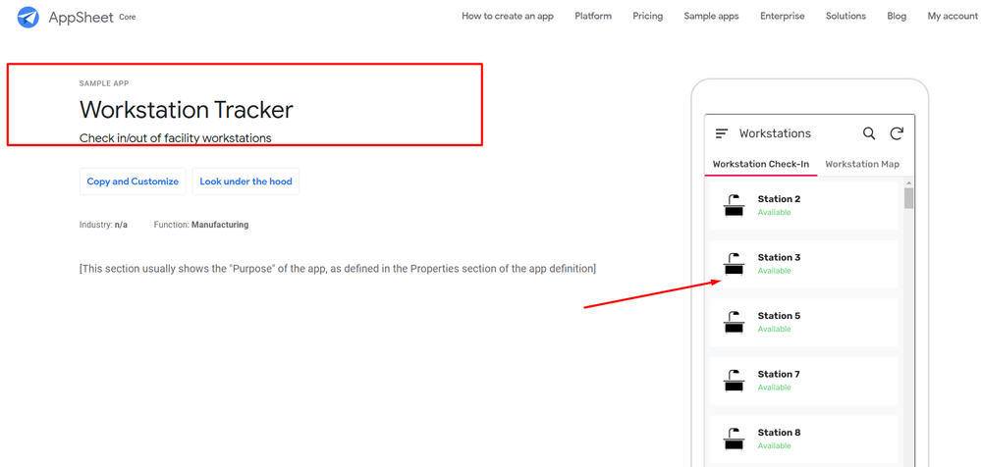This screenshot has height=467, width=981.
Task: Switch to the Workstation Map tab
Action: pos(862,164)
